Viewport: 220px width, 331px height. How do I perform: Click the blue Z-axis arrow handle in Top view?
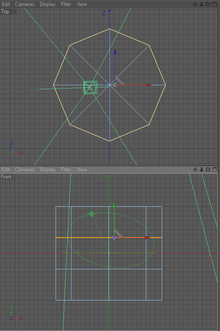pyautogui.click(x=115, y=52)
